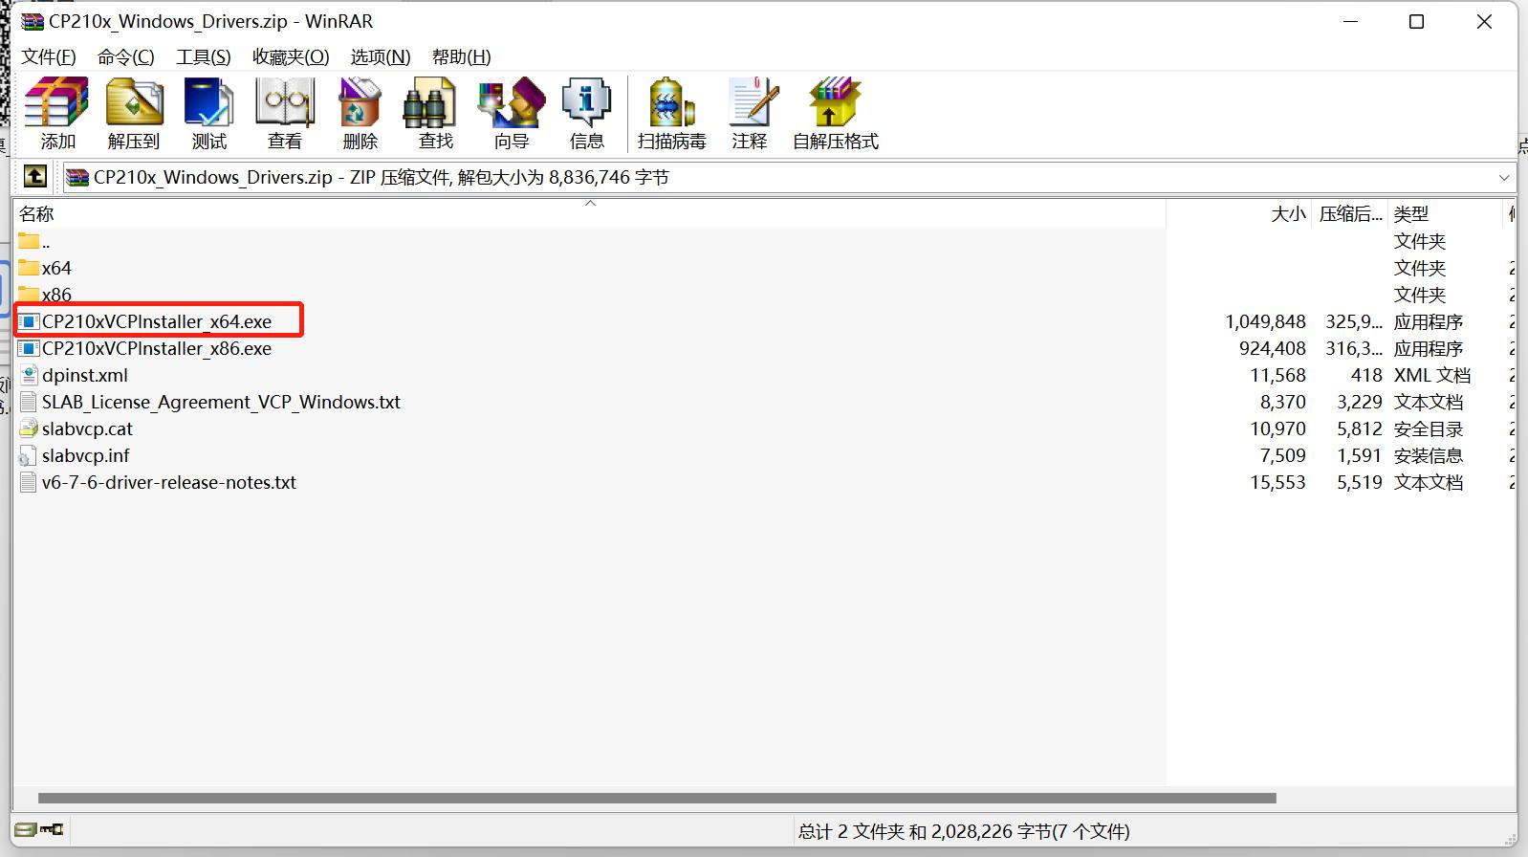The height and width of the screenshot is (857, 1528).
Task: Click the Extract To (解压到) icon
Action: click(x=134, y=114)
